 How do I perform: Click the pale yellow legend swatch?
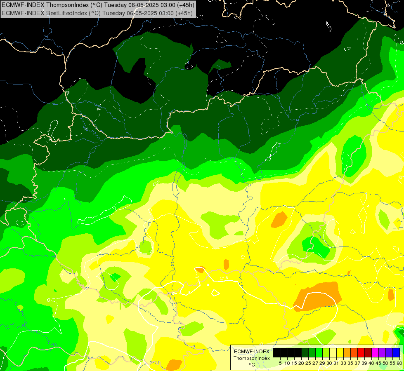click(333, 352)
